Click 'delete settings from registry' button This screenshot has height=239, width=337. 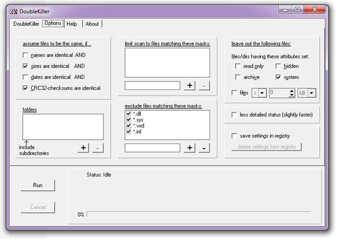click(x=267, y=147)
